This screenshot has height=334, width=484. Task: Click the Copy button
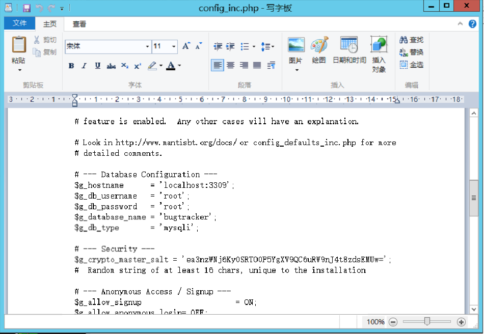point(45,52)
